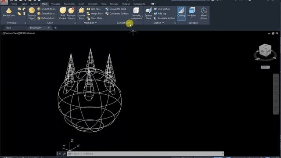This screenshot has height=158, width=281.
Task: Click the Smooth Object icon
Action: pyautogui.click(x=32, y=11)
